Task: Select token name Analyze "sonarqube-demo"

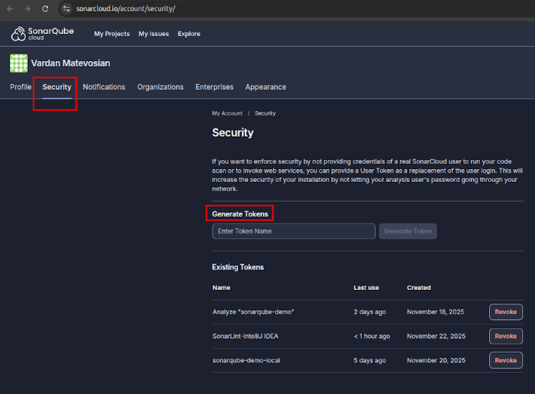Action: (x=253, y=312)
